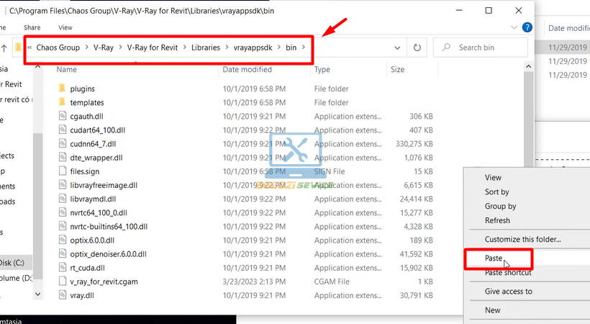The image size is (590, 324).
Task: Select the cgauth.dll file icon
Action: (x=63, y=116)
